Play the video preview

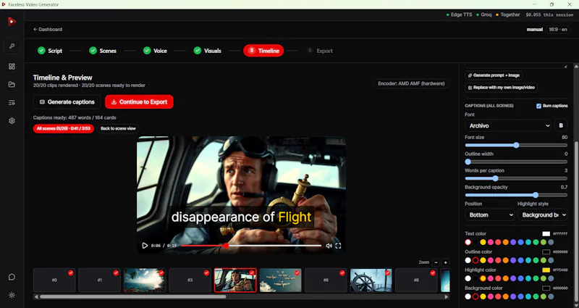pyautogui.click(x=145, y=246)
